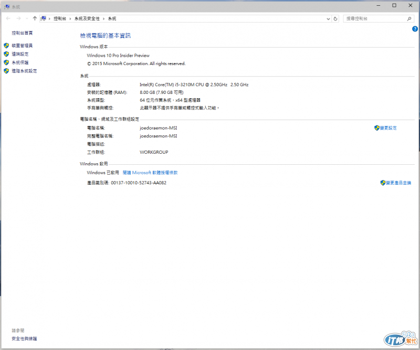Click the heading 檢視電腦的基本資訊

[x=106, y=36]
